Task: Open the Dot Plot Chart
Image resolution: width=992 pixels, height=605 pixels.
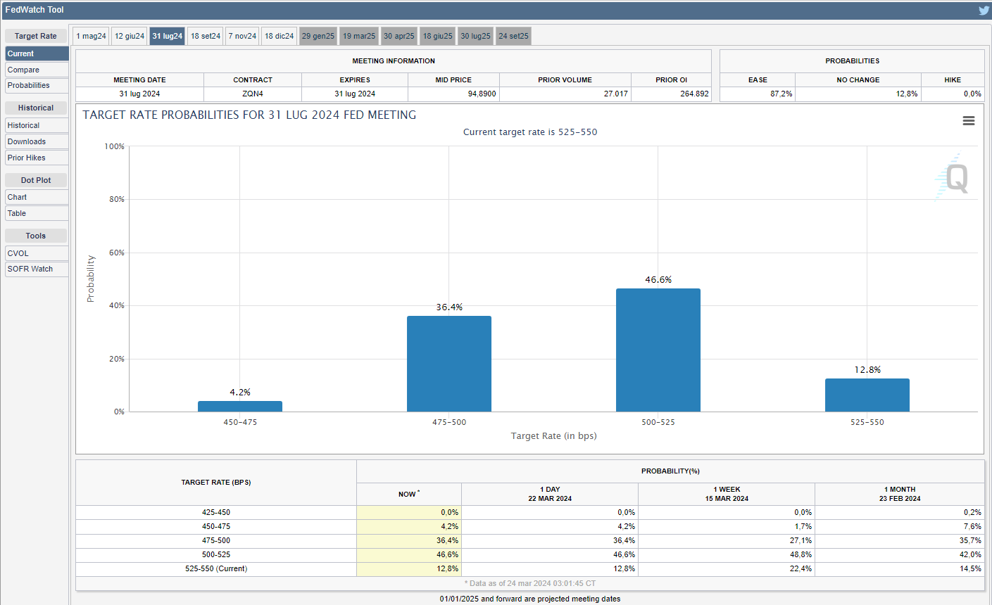Action: pos(37,197)
